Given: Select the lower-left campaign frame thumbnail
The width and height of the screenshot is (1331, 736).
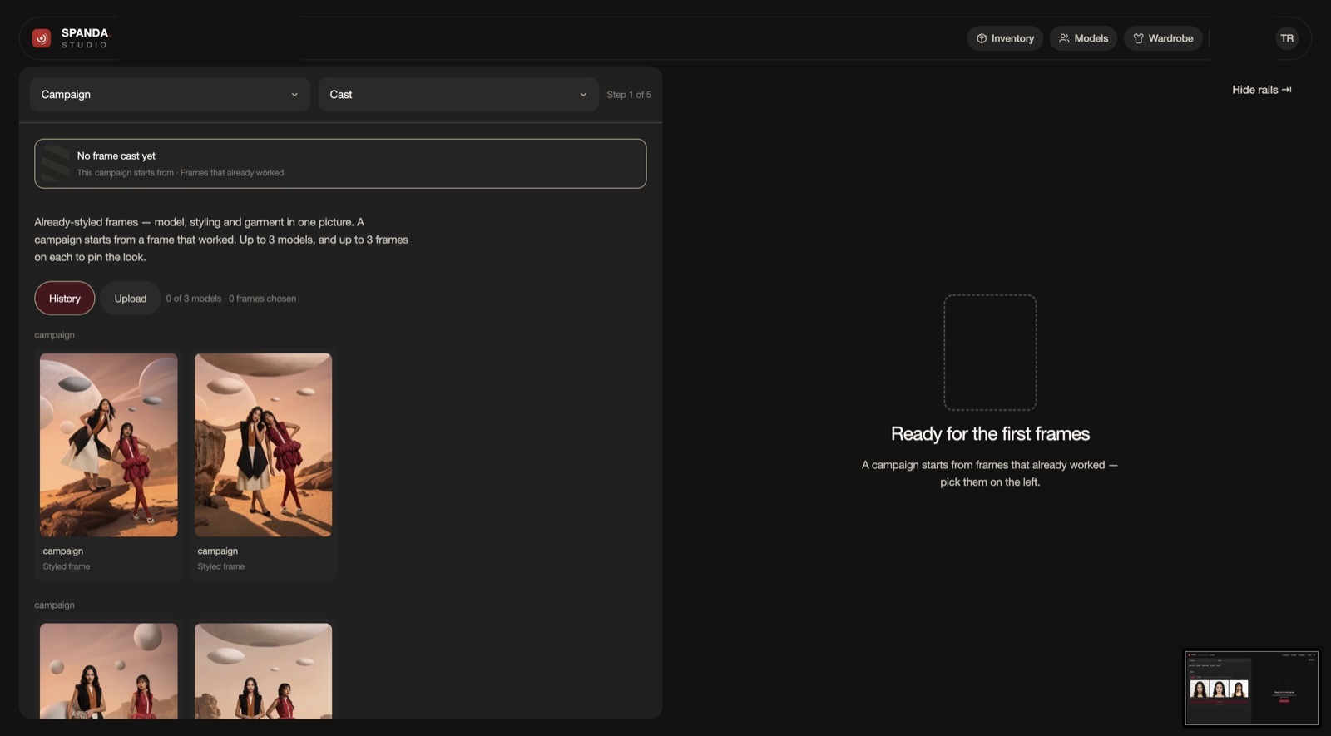Looking at the screenshot, I should [109, 670].
